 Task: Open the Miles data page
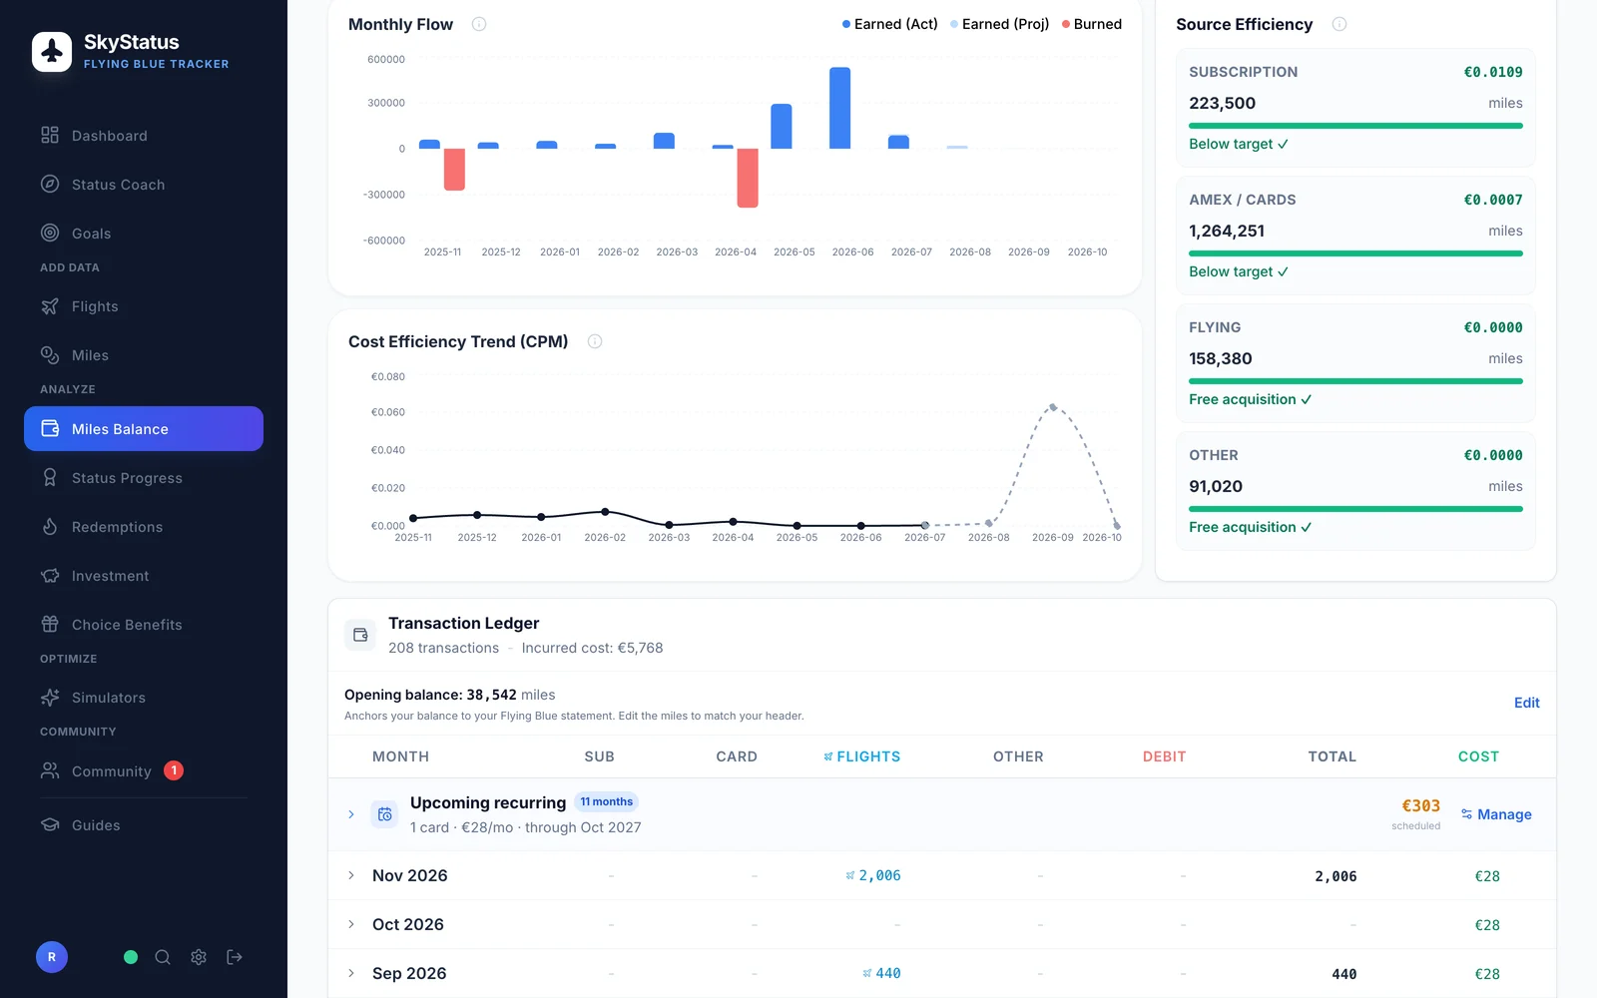[x=144, y=355]
